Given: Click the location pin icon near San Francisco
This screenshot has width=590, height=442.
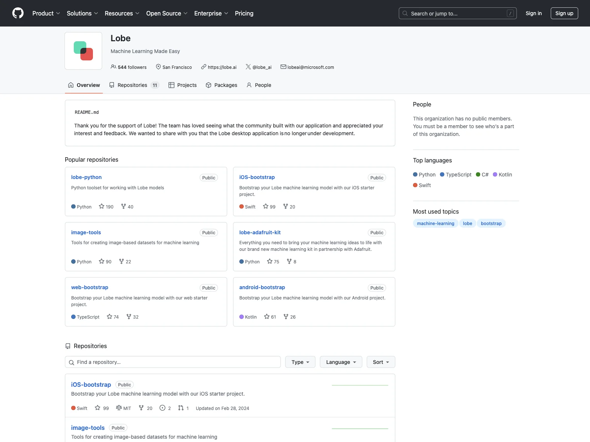Looking at the screenshot, I should (158, 67).
